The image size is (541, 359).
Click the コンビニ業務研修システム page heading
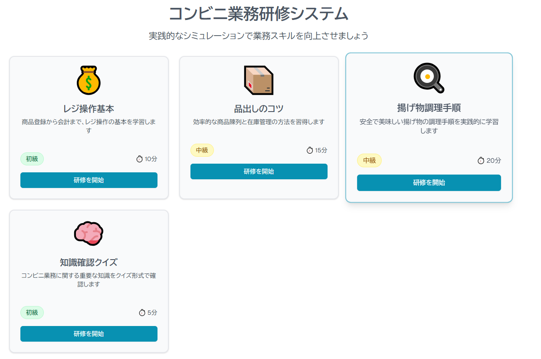(259, 14)
